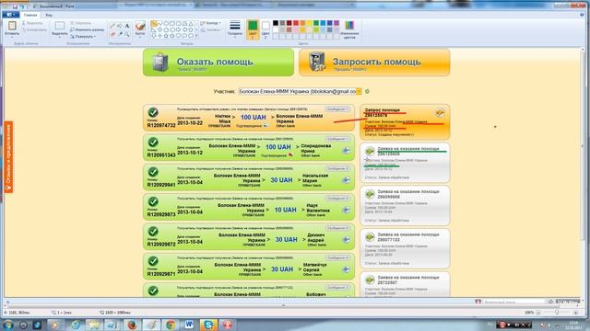This screenshot has width=590, height=331.
Task: Pick the red swatch in the palette
Action: (x=296, y=23)
